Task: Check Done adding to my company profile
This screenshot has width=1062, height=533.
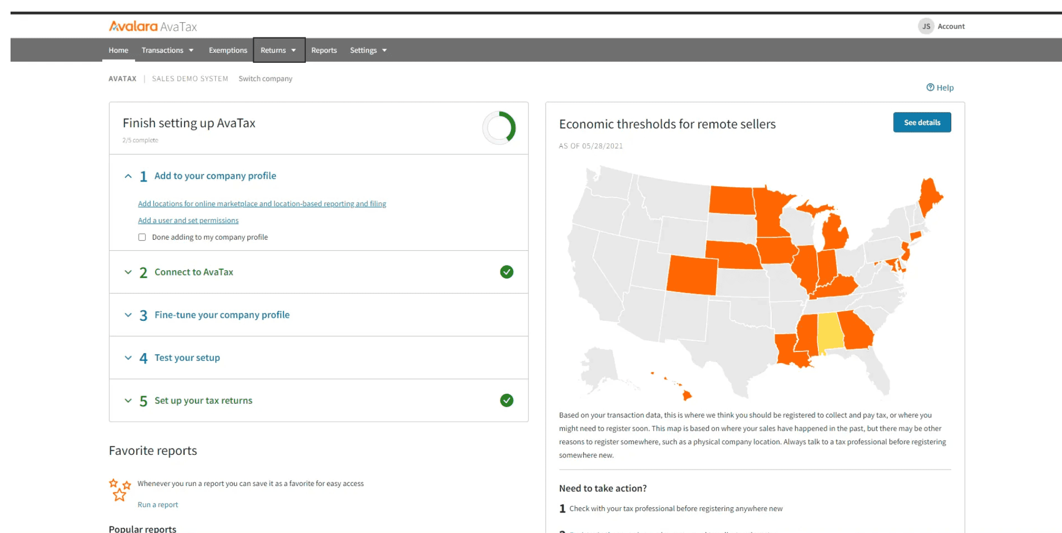Action: pyautogui.click(x=142, y=237)
